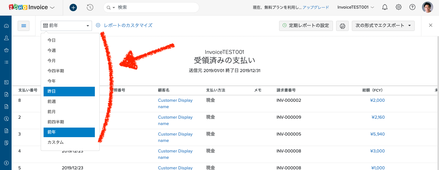This screenshot has height=170, width=439.
Task: Open the customers icon in the sidebar
Action: click(x=6, y=38)
